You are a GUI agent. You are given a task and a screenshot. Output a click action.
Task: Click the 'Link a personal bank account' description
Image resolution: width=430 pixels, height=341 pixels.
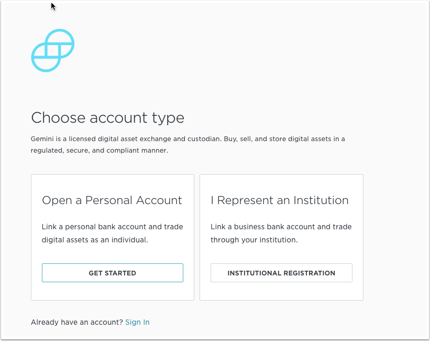pos(112,233)
